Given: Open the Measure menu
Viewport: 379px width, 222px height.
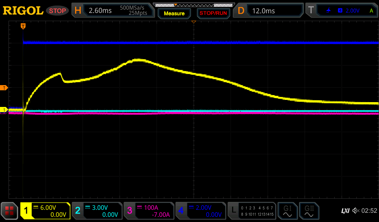Looking at the screenshot, I should 174,13.
